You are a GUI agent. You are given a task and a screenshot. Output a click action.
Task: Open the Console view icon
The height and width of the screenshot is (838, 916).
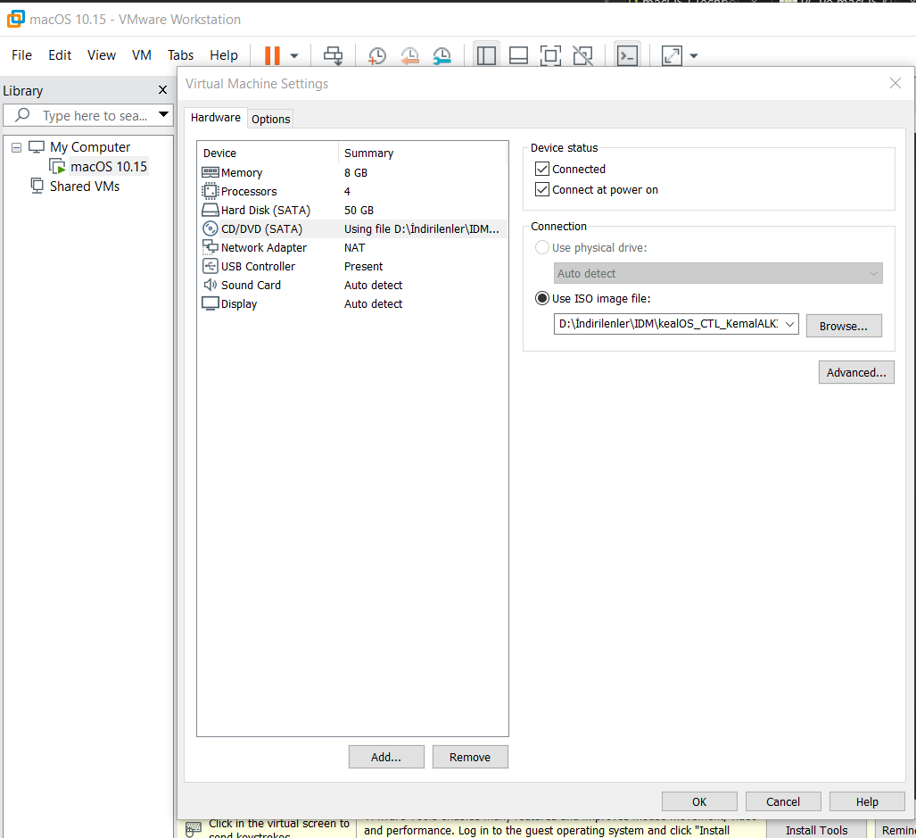[x=628, y=55]
